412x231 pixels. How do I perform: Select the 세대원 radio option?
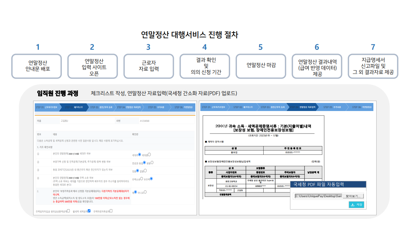[149, 154]
